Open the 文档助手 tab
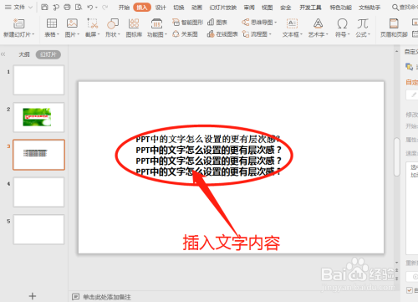The height and width of the screenshot is (302, 418). [370, 8]
